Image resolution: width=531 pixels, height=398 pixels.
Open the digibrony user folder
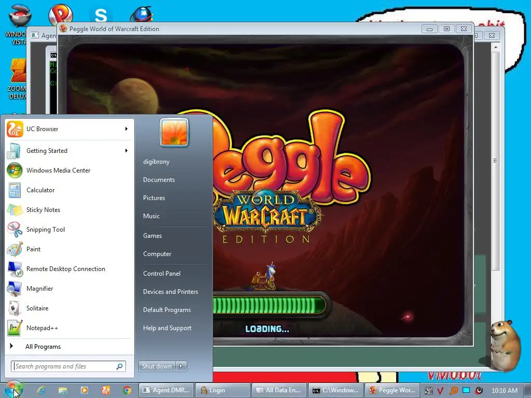tap(156, 162)
